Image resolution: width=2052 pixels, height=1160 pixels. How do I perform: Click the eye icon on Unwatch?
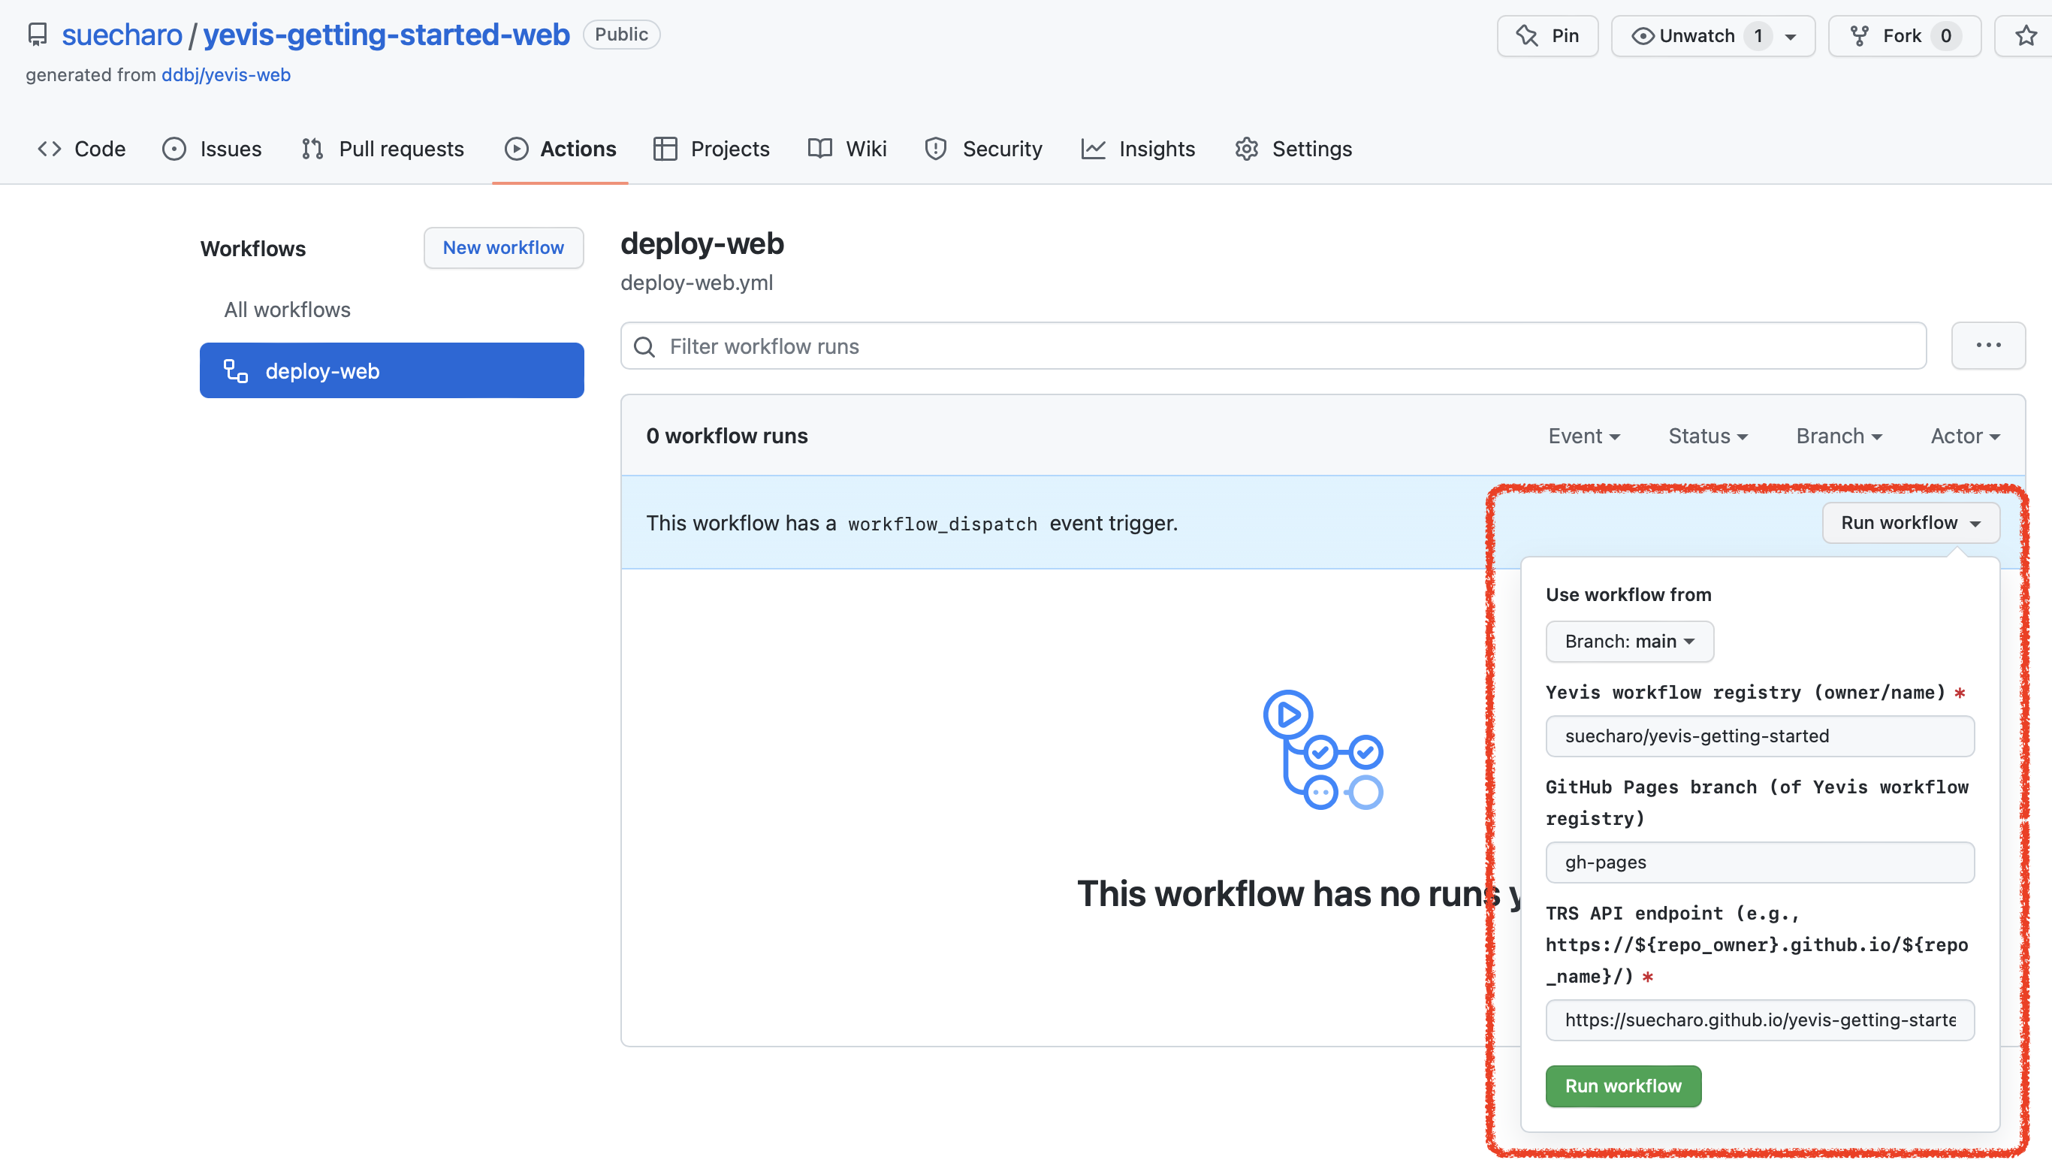pos(1642,36)
